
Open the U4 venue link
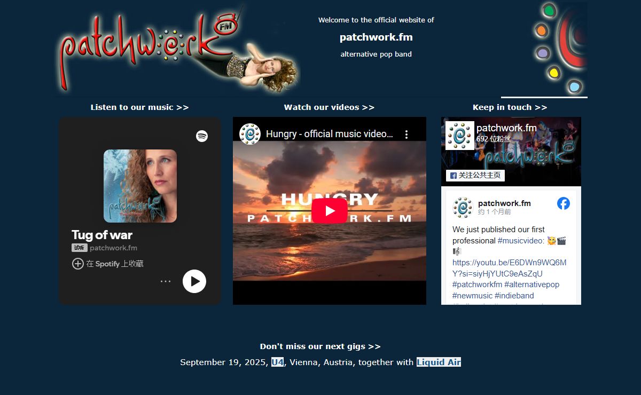tap(278, 362)
